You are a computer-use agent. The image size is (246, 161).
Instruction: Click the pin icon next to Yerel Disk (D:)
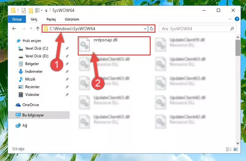[67, 56]
